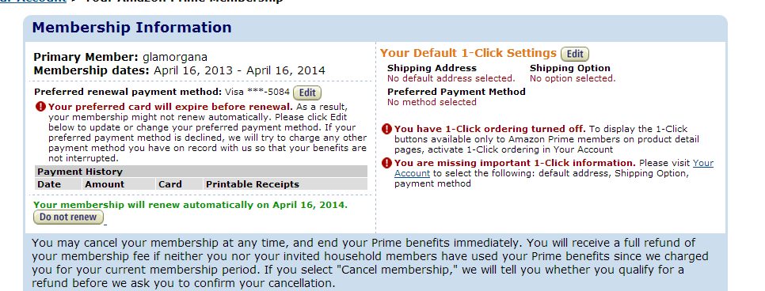This screenshot has width=765, height=291.
Task: Click the Your Default 1-Click Settings heading
Action: 468,53
